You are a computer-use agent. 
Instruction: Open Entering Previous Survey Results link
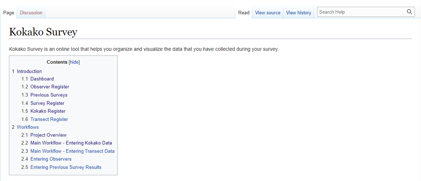click(x=66, y=167)
